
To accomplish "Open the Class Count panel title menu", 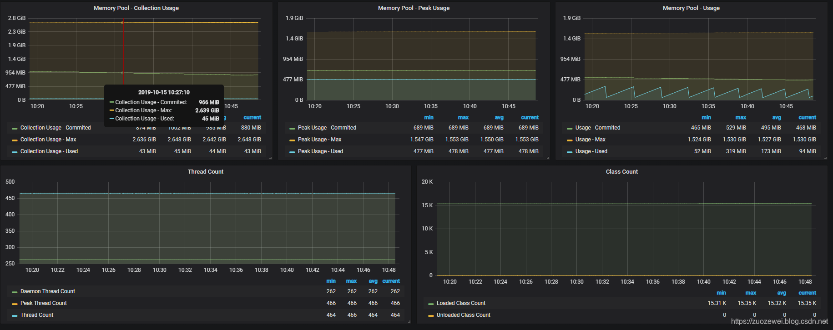I will [x=621, y=172].
